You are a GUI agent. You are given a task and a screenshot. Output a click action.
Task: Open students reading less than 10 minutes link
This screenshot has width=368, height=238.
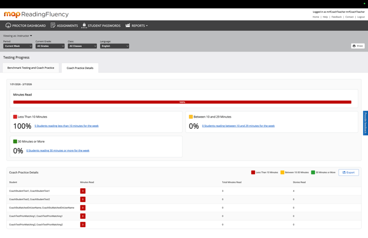click(66, 126)
